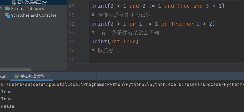
Task: Click line number 75 in the gutter
Action: coord(71,59)
